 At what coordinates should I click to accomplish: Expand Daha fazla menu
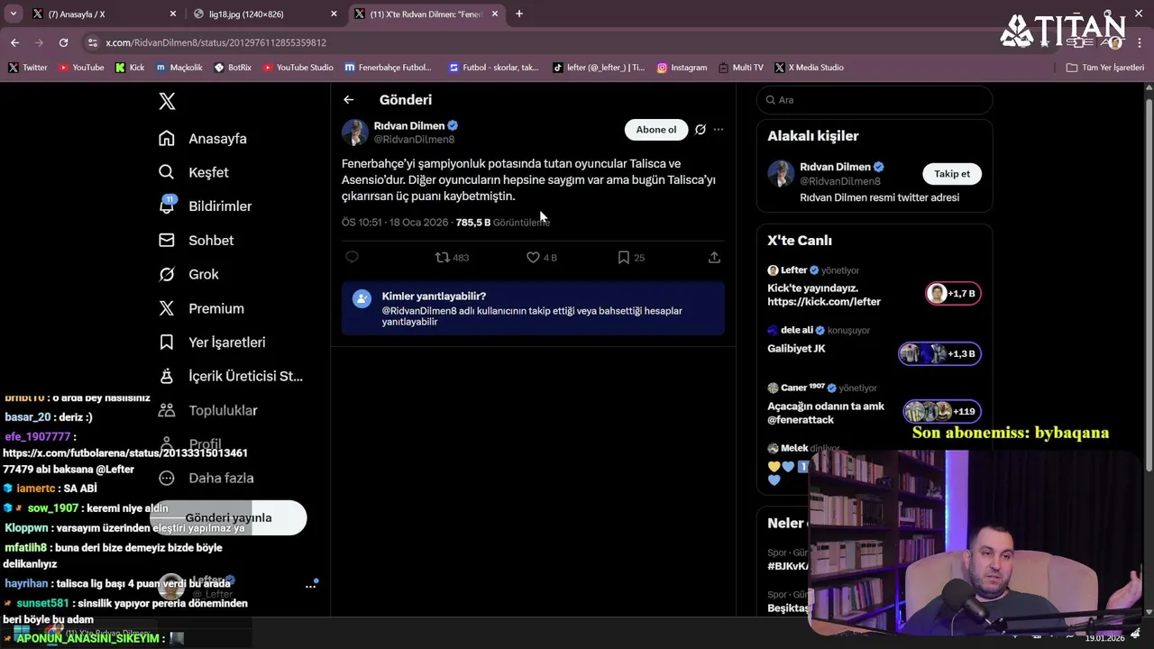(206, 478)
